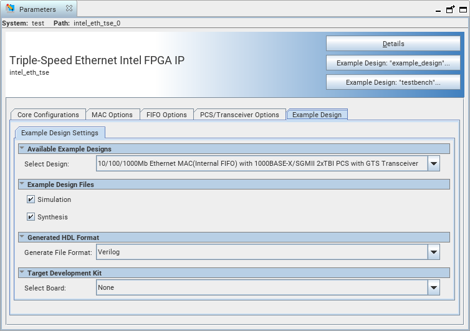470x331 pixels.
Task: Close the Parameters tab
Action: pos(69,9)
